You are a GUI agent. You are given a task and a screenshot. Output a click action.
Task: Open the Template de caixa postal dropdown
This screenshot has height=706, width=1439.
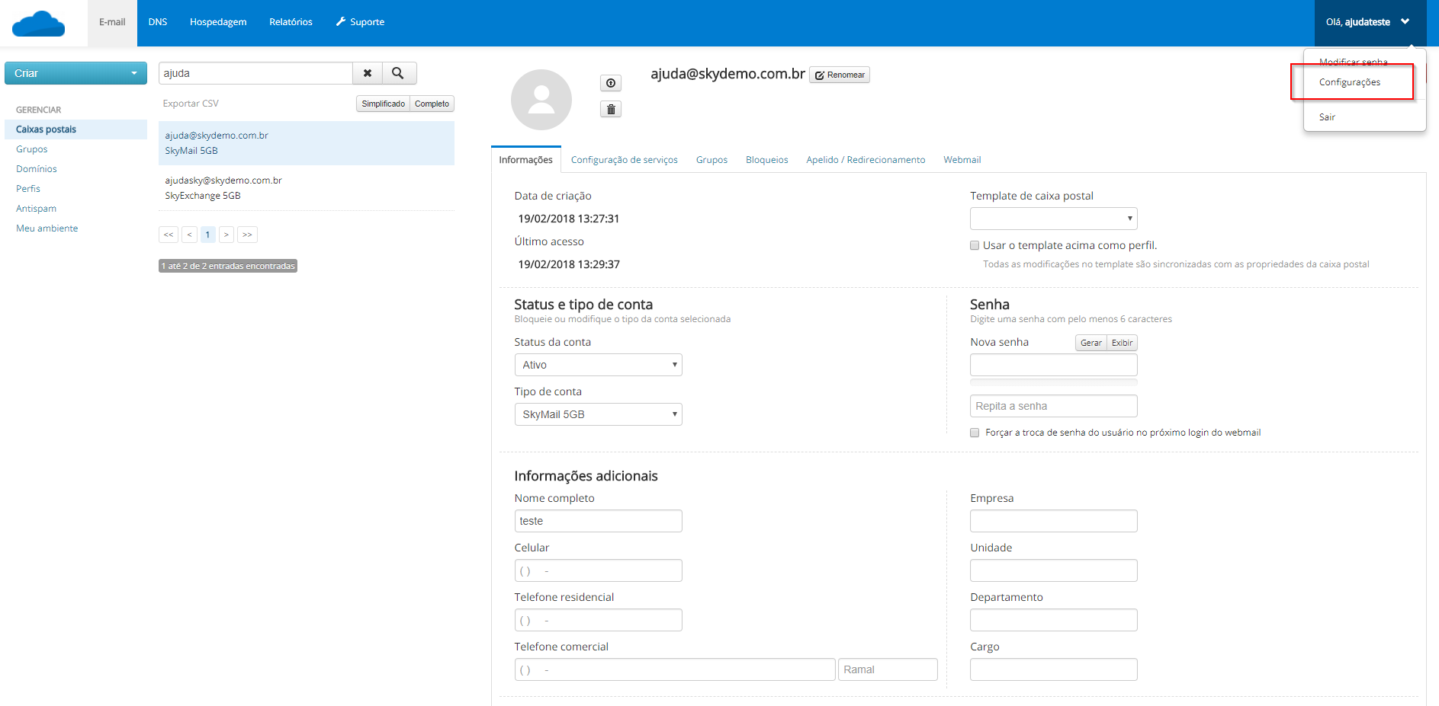1053,219
